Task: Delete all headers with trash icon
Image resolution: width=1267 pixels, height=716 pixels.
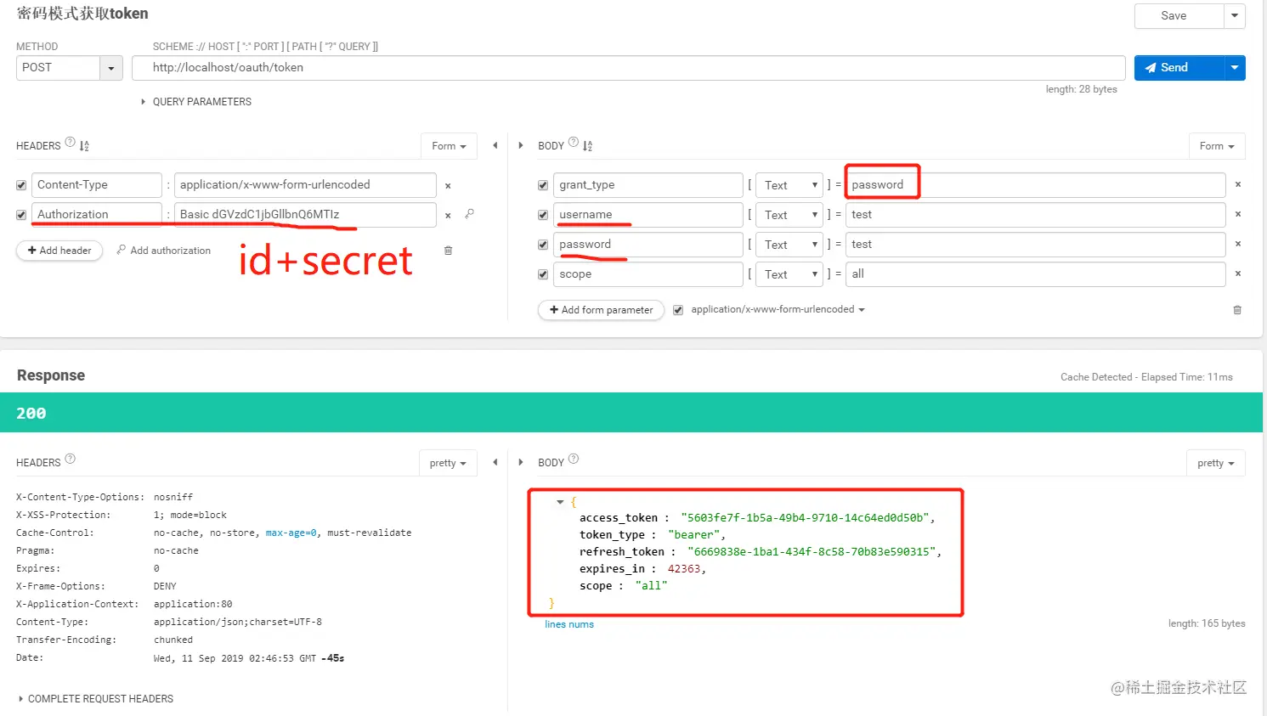Action: pyautogui.click(x=449, y=251)
